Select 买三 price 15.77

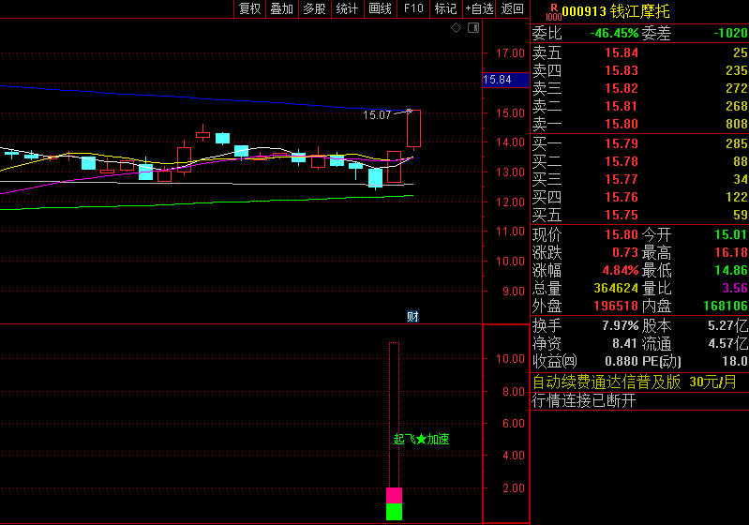(622, 180)
